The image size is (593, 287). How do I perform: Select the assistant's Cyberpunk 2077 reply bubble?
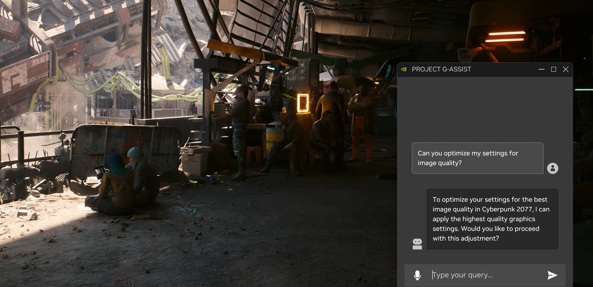coord(492,219)
